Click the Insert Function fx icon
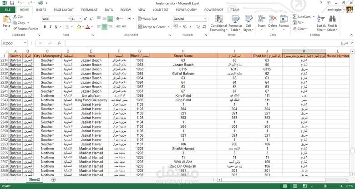 [x=59, y=43]
